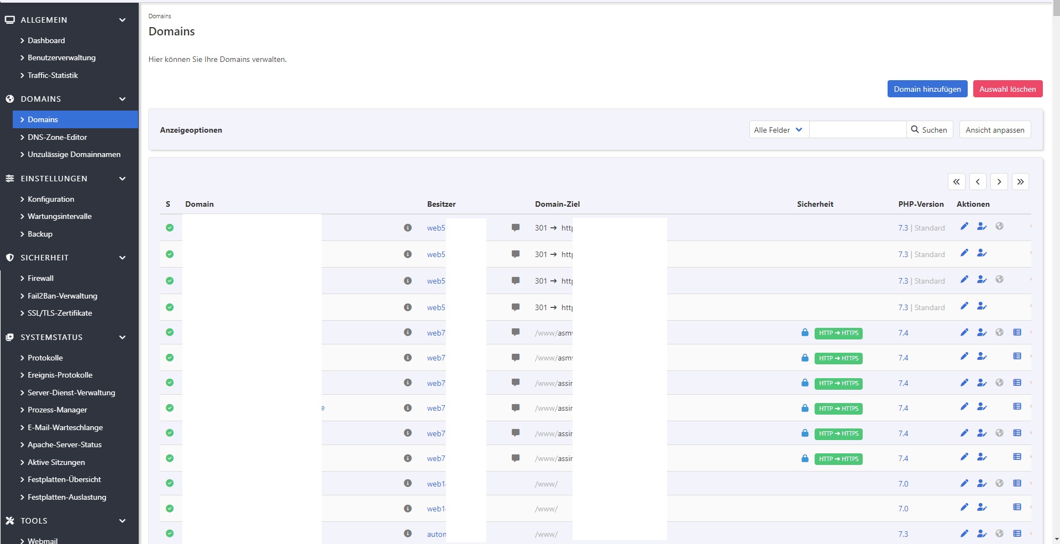
Task: Click the blue lock icon in first HTTPS row
Action: pos(805,333)
